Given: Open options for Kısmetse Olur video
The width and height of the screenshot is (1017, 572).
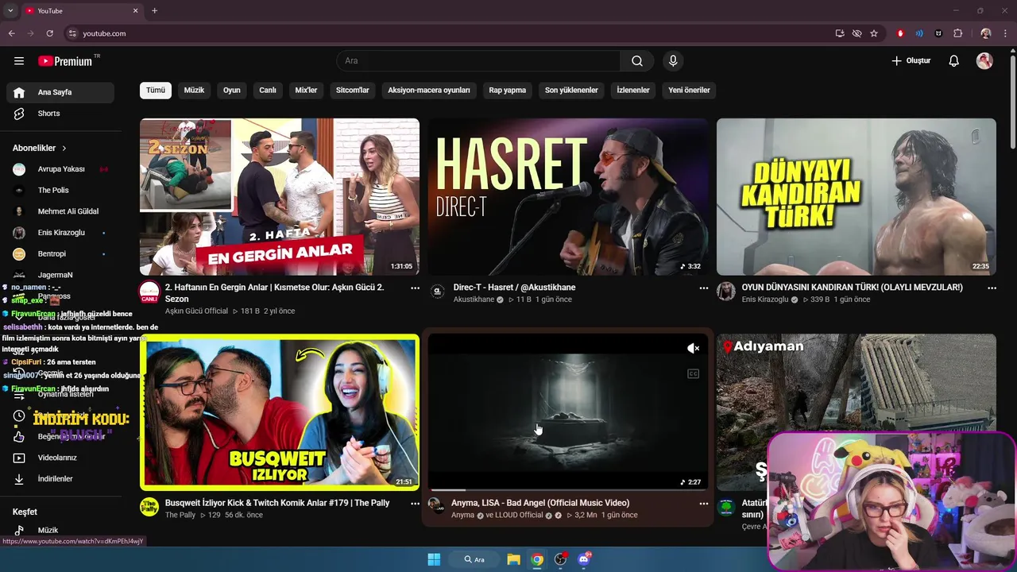Looking at the screenshot, I should tap(415, 288).
